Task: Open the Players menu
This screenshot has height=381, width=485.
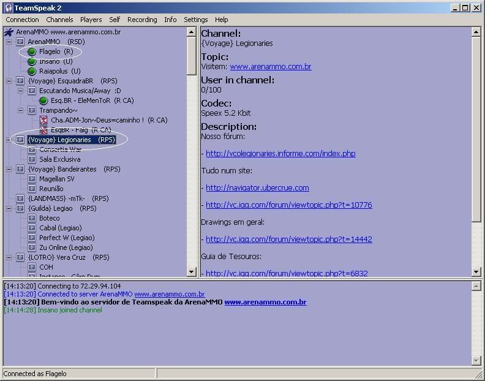Action: pyautogui.click(x=91, y=20)
